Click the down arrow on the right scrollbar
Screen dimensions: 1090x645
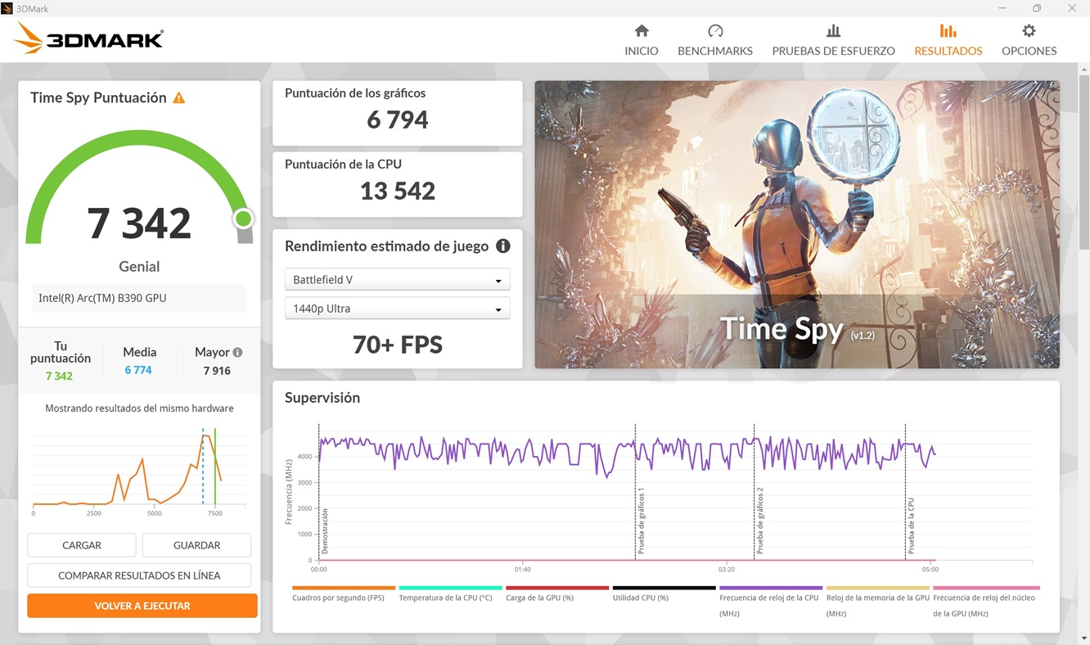[x=1084, y=637]
